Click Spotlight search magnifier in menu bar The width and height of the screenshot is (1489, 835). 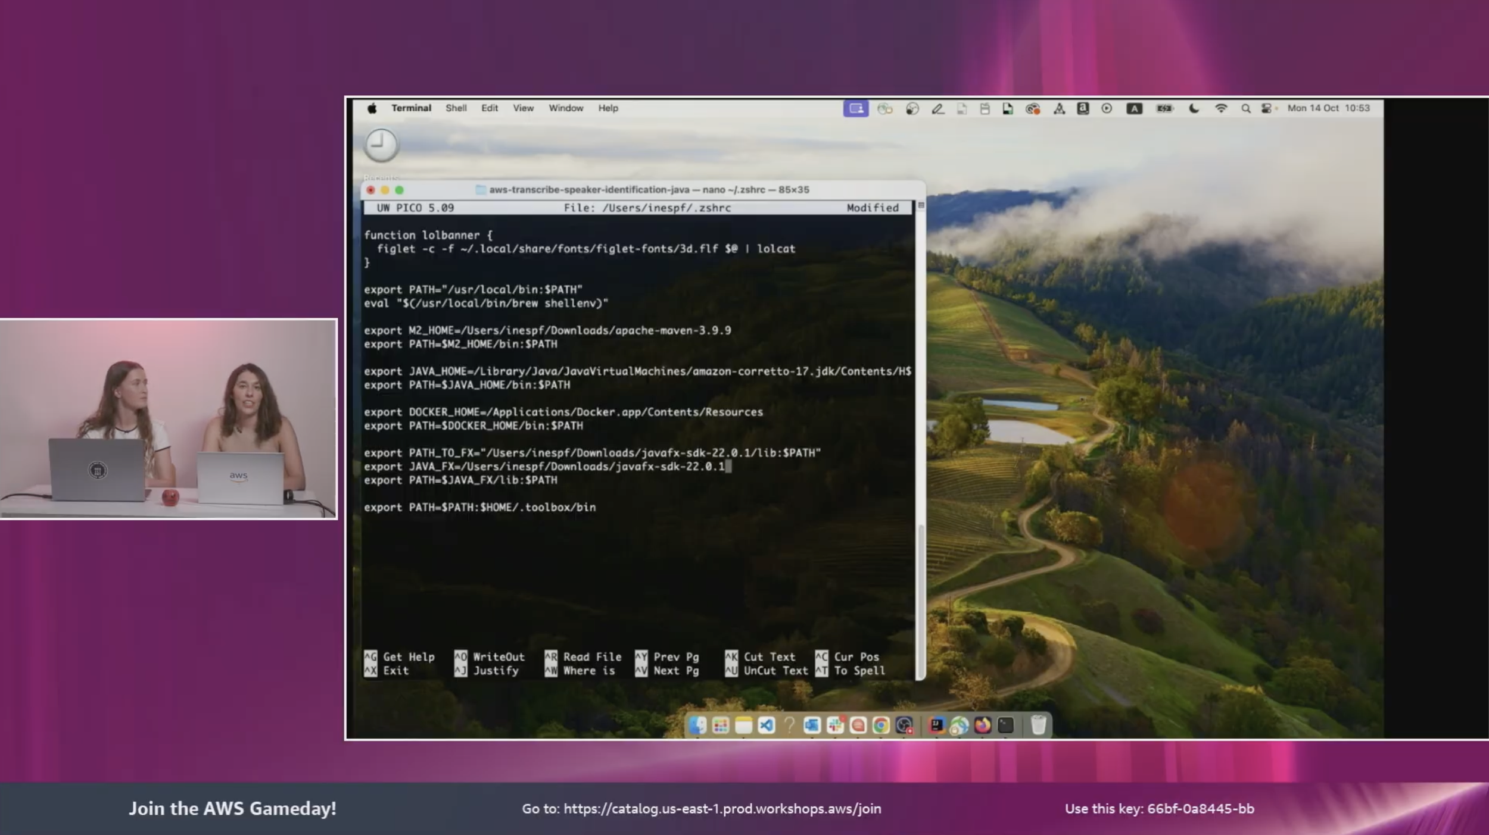(x=1245, y=108)
